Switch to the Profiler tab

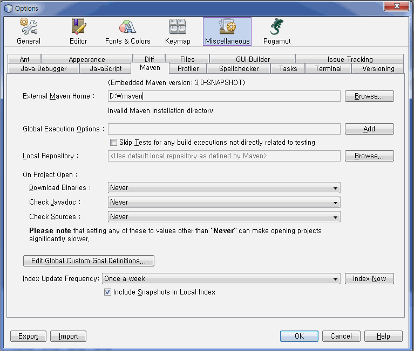[188, 68]
